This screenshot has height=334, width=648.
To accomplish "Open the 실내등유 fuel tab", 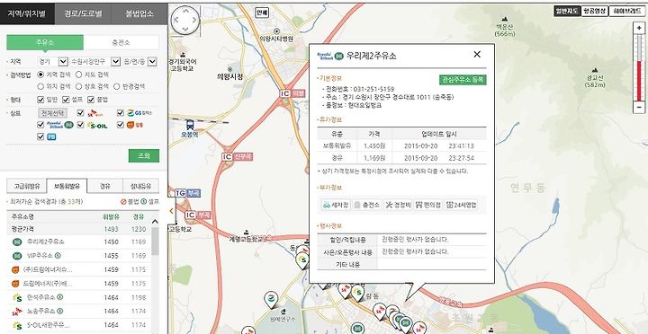I will 141,186.
